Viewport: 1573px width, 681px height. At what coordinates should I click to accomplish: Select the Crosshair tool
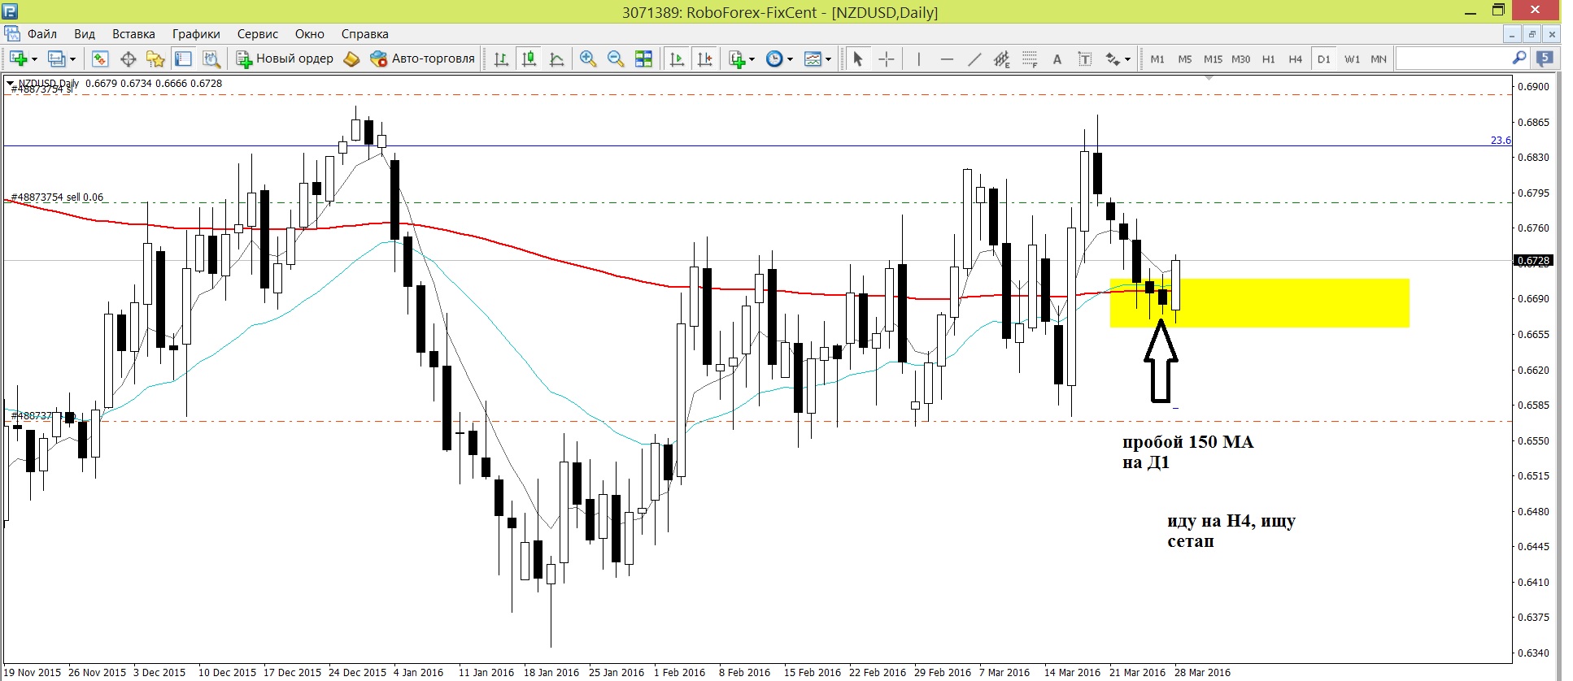pyautogui.click(x=887, y=59)
